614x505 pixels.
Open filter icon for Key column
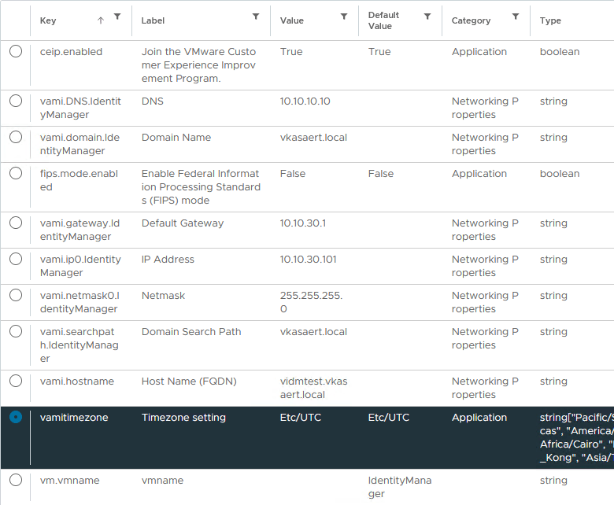pyautogui.click(x=117, y=17)
